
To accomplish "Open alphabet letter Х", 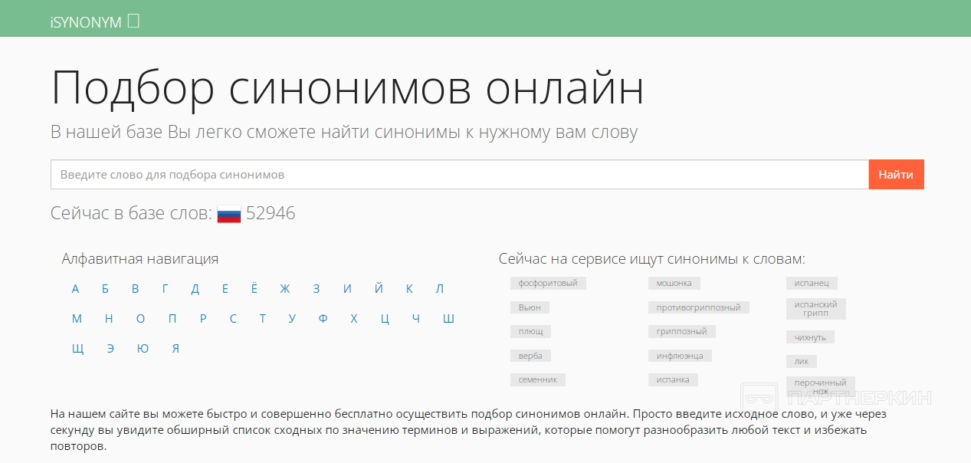I will pos(353,319).
